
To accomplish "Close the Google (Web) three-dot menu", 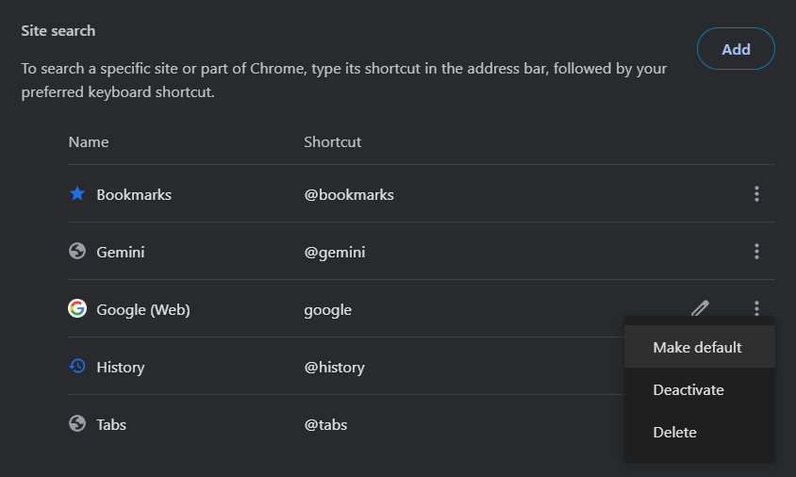I will 756,308.
